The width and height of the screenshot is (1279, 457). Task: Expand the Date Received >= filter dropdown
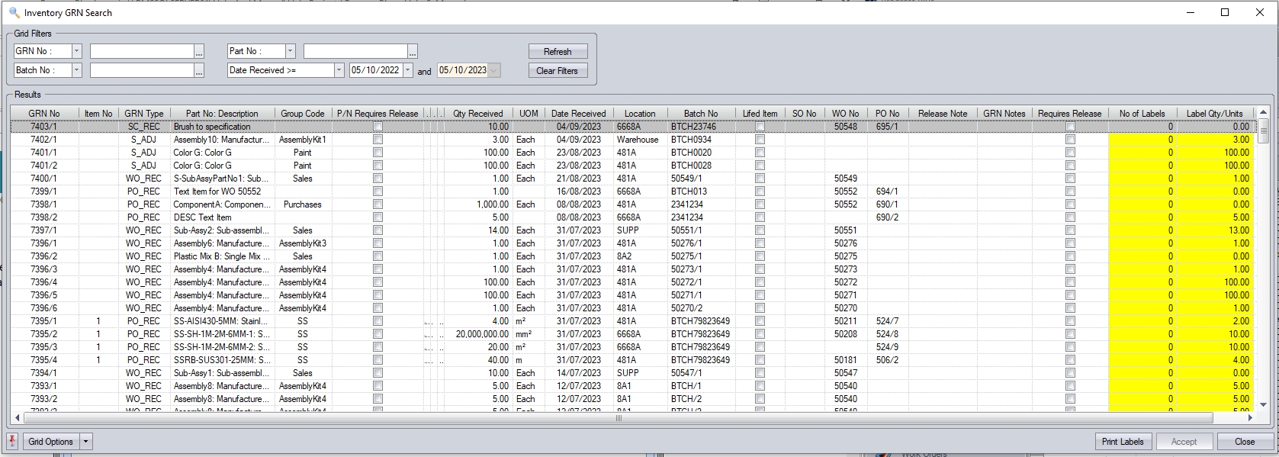point(339,70)
